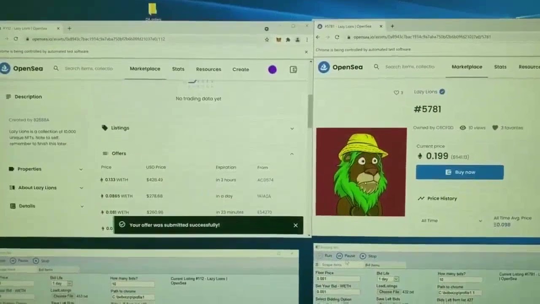This screenshot has width=540, height=304.
Task: Open Marketplace menu in right OpenSea window
Action: 467,67
